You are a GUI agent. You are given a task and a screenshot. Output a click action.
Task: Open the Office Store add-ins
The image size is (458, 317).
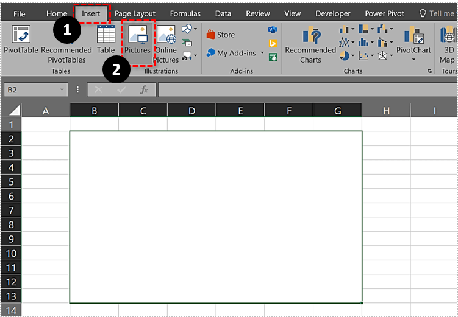(x=221, y=35)
